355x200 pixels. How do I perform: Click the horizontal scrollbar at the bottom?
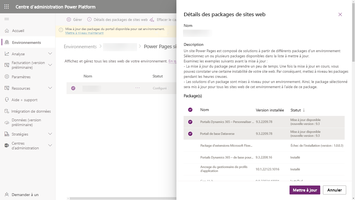[122, 198]
